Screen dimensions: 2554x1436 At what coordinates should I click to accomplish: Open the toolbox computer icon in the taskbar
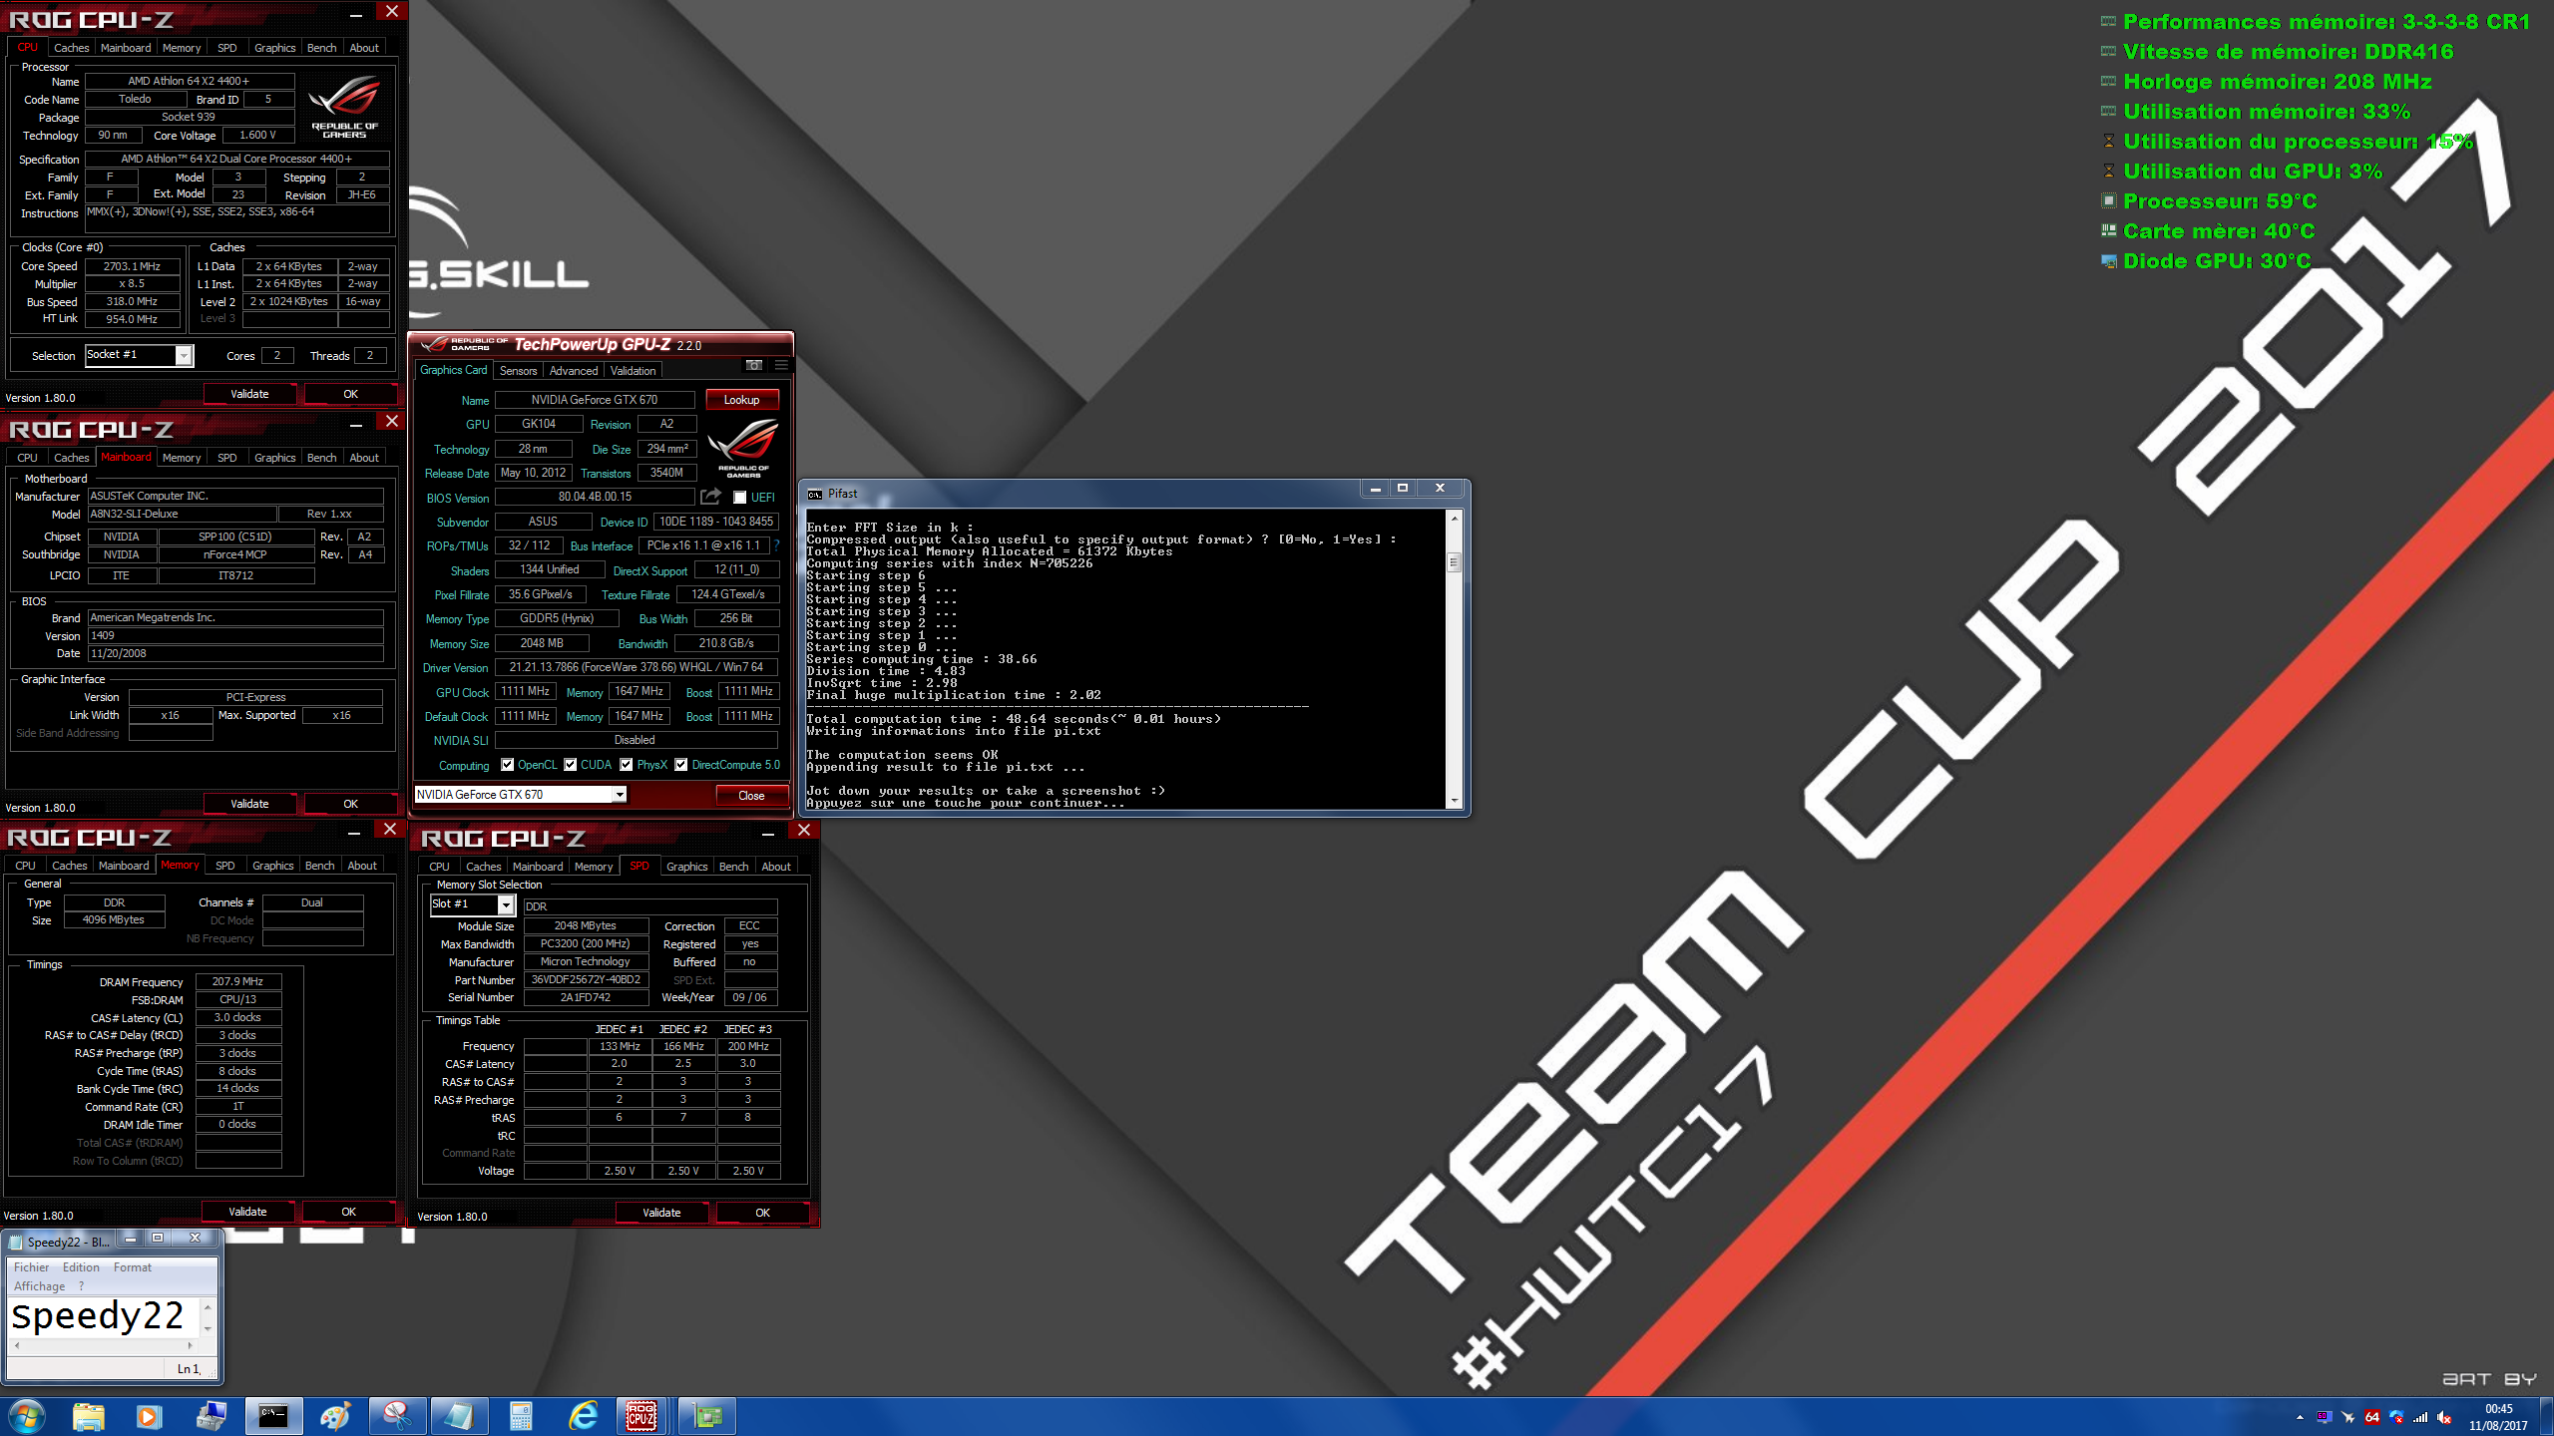click(x=211, y=1416)
